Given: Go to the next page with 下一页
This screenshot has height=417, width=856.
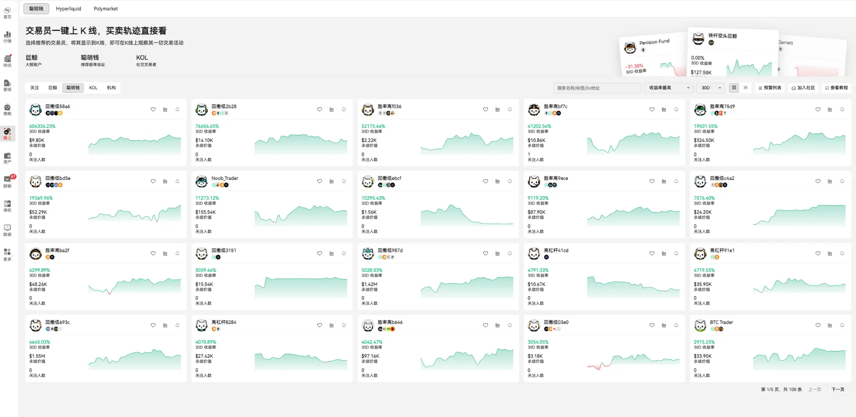Looking at the screenshot, I should click(838, 389).
